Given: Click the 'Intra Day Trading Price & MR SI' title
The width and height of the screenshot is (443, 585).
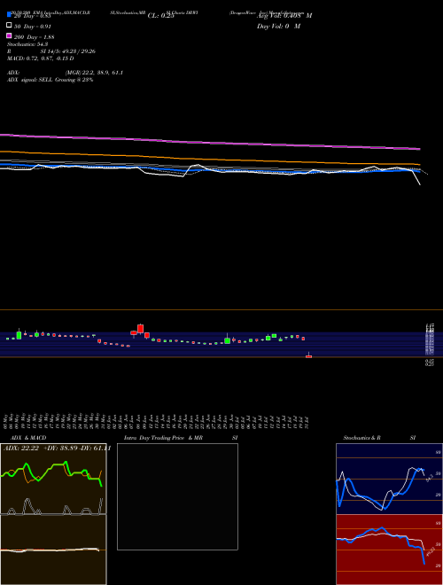Looking at the screenshot, I should pyautogui.click(x=181, y=438).
